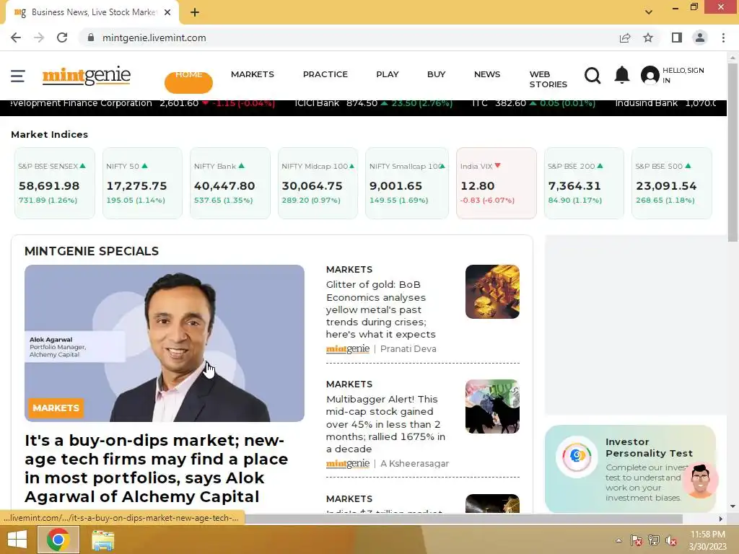Open the Glitter of gold article link
Viewport: 739px width, 554px height.
click(381, 309)
